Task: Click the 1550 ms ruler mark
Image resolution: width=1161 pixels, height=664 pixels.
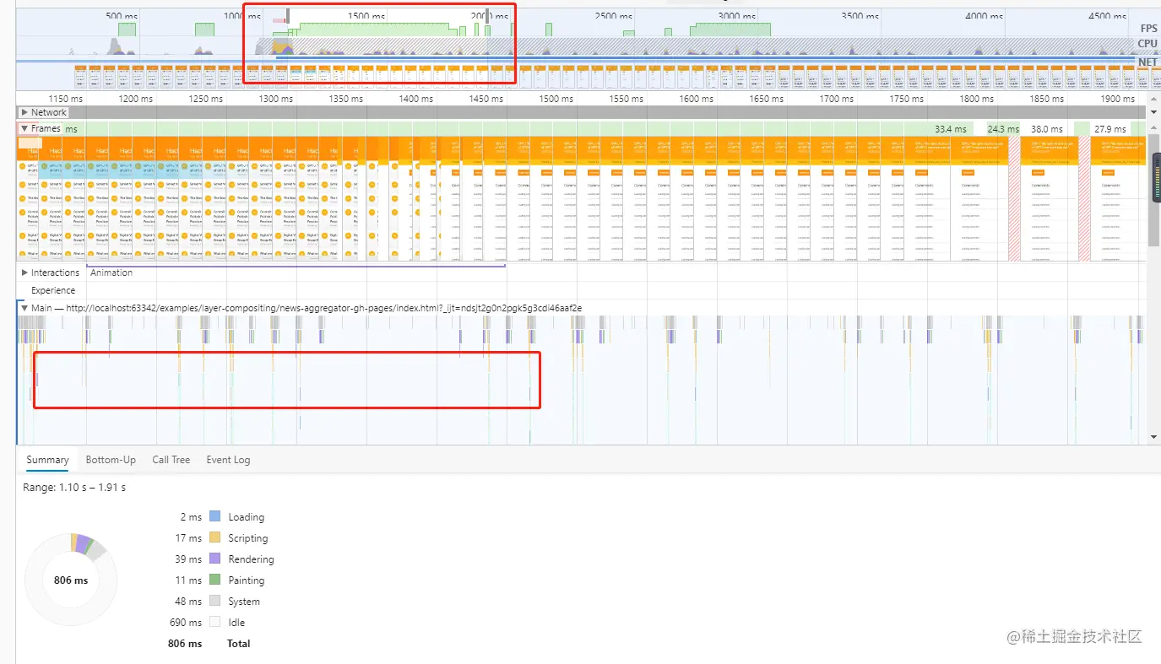Action: click(x=626, y=99)
